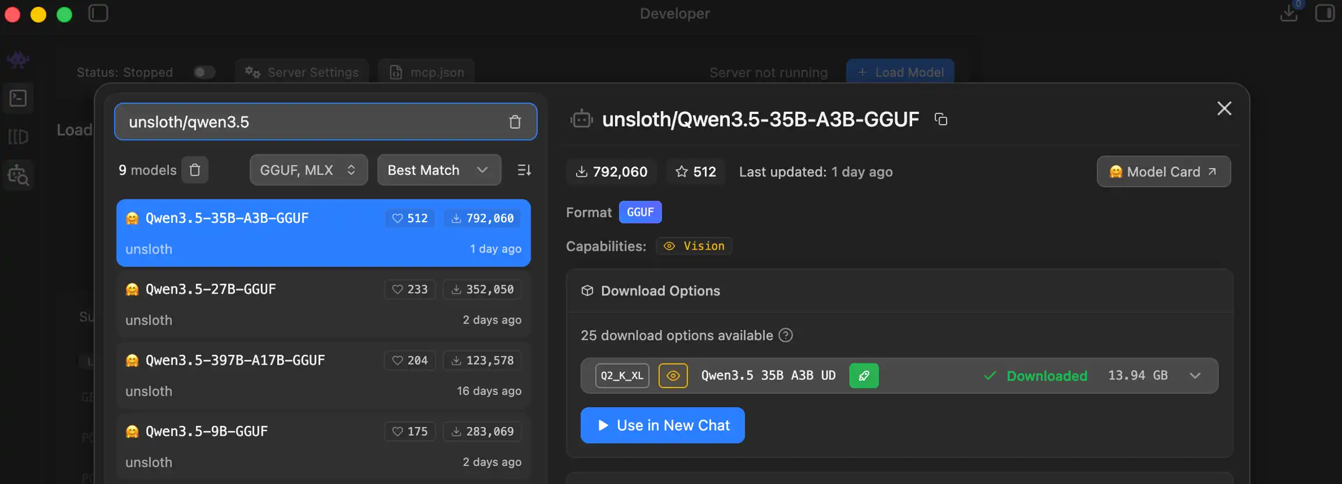Click the unsloth/qwen3.5 search input field

click(309, 122)
